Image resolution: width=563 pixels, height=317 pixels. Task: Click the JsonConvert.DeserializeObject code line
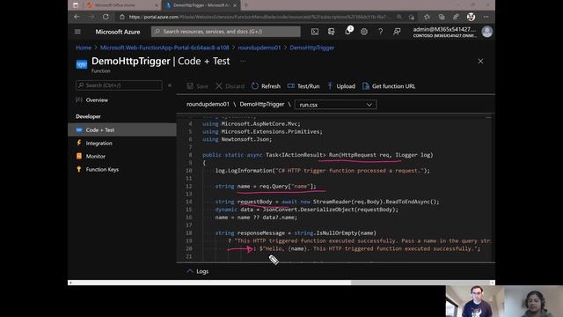307,210
